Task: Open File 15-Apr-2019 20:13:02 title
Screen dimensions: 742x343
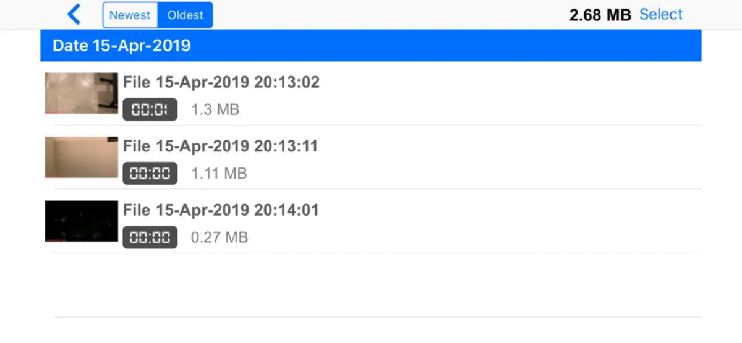Action: (x=221, y=82)
